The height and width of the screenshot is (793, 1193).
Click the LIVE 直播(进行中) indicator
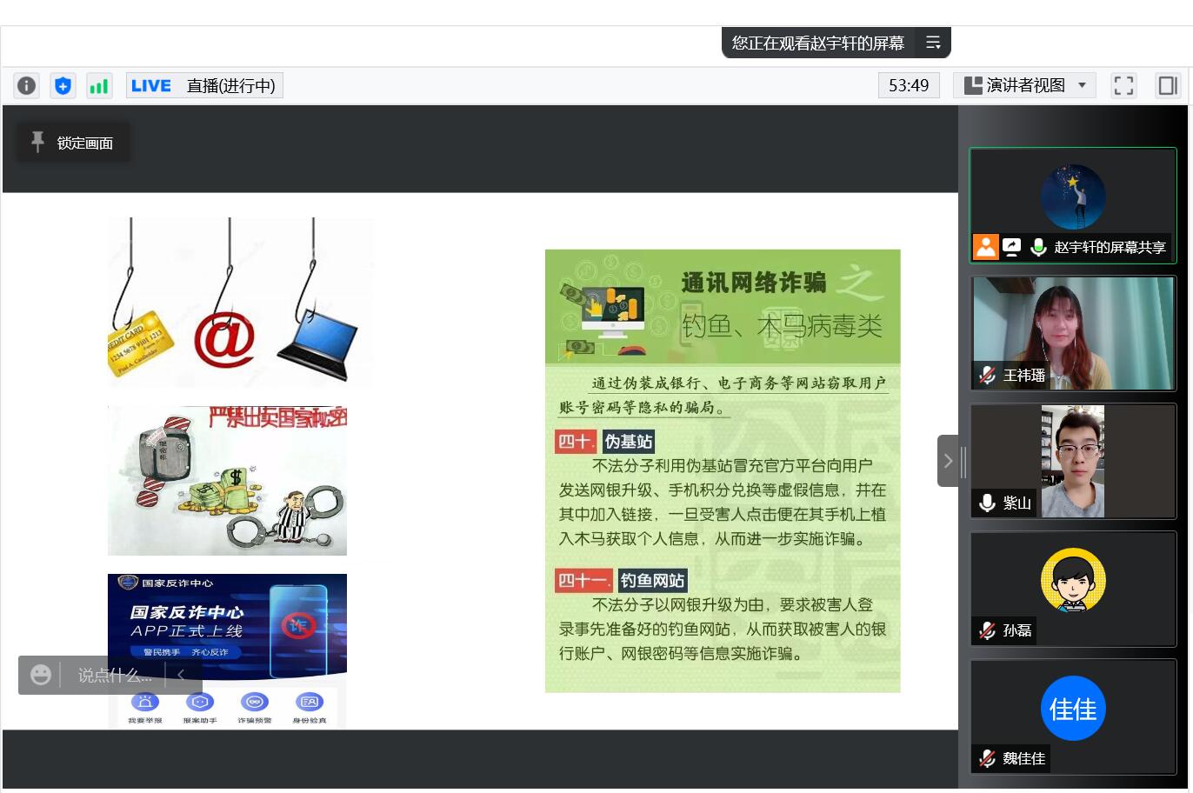click(204, 85)
